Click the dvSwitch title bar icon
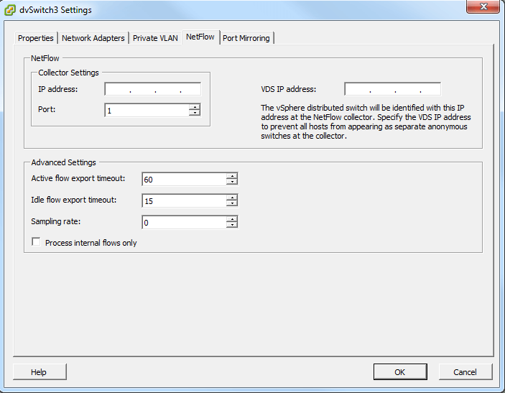 pos(9,10)
